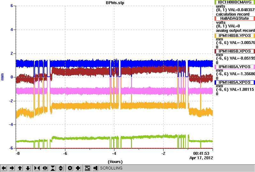Click the -2 tick on the hours axis
Image resolution: width=255 pixels, height=172 pixels.
(x=164, y=154)
